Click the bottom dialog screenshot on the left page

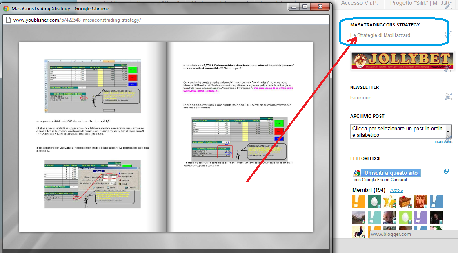pos(93,184)
